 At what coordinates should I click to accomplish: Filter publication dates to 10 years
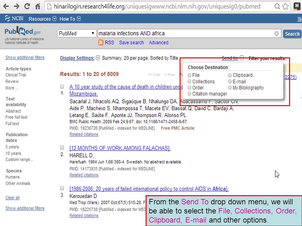[13, 153]
